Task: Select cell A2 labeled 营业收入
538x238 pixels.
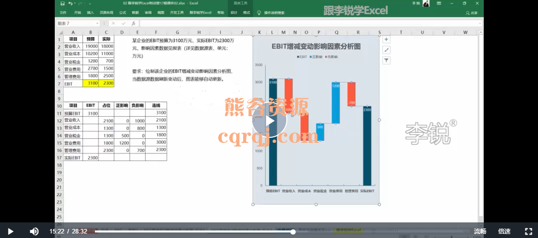Action: [x=73, y=46]
